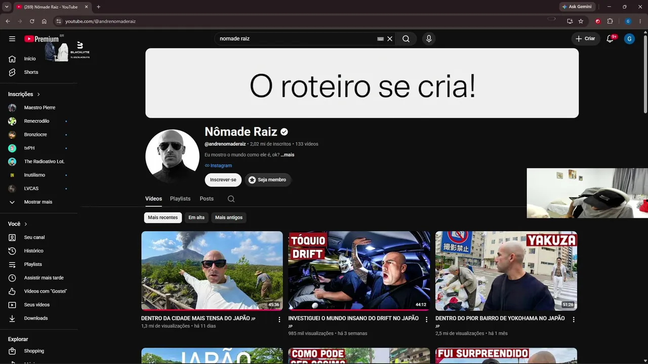Open options for INVESTIGUEI O MUNDO INSANO video
648x364 pixels.
click(426, 320)
